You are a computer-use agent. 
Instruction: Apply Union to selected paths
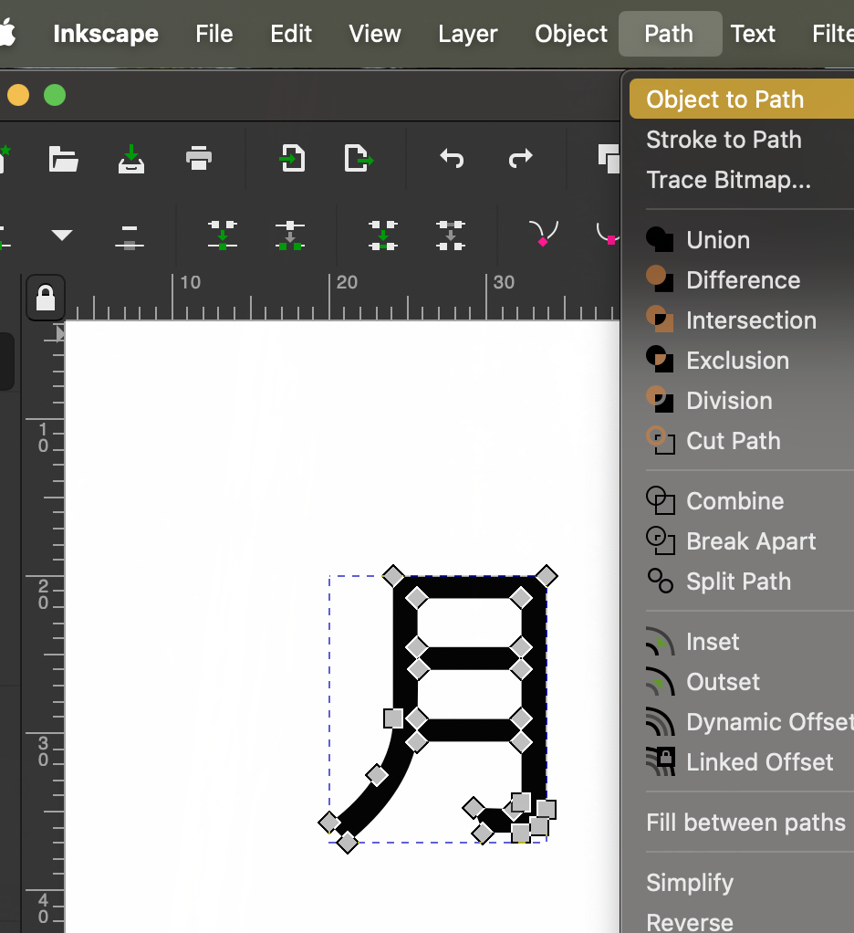click(718, 240)
